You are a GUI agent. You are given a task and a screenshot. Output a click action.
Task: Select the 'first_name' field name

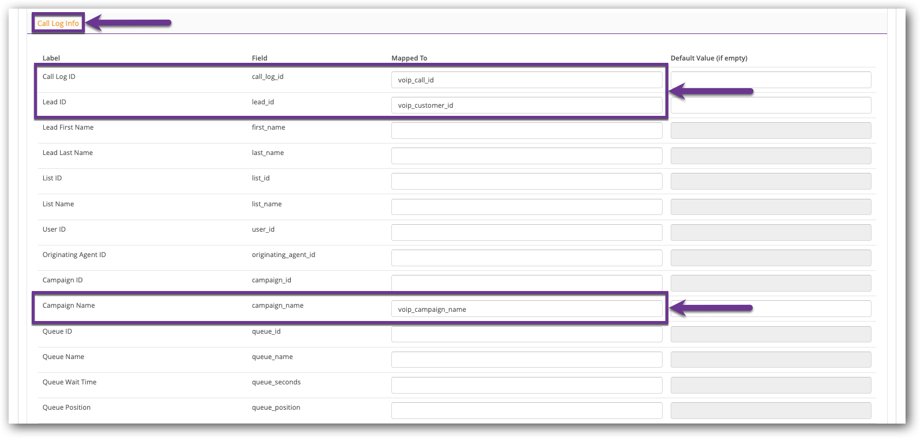pyautogui.click(x=268, y=127)
